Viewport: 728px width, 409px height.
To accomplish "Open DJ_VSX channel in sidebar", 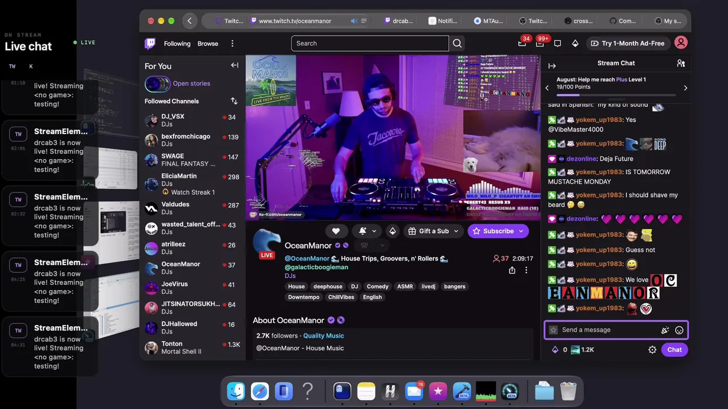I will [x=192, y=120].
